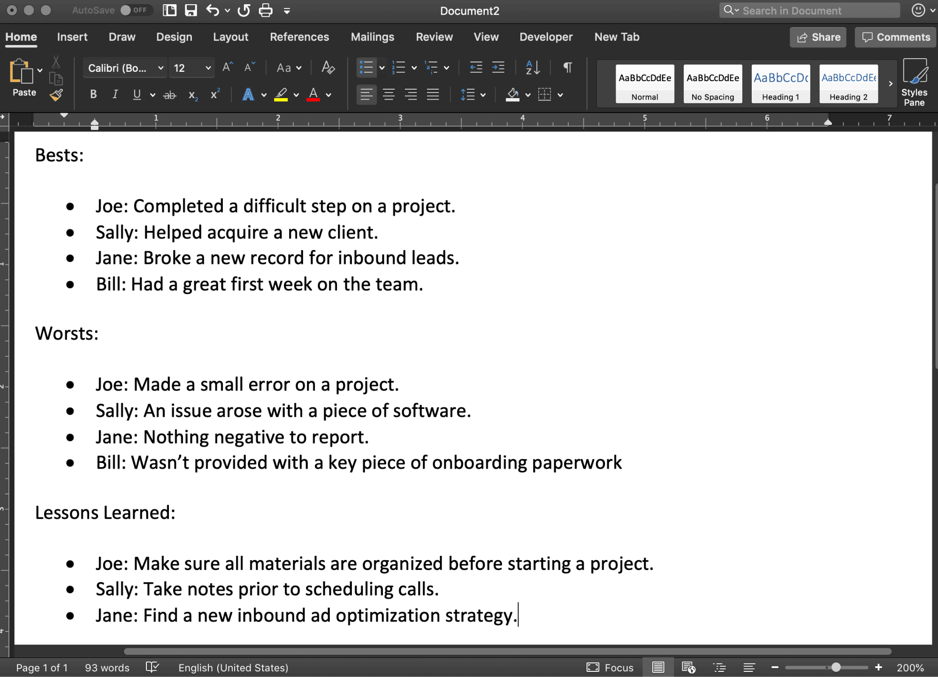Click Clear All Formatting icon

pyautogui.click(x=328, y=68)
